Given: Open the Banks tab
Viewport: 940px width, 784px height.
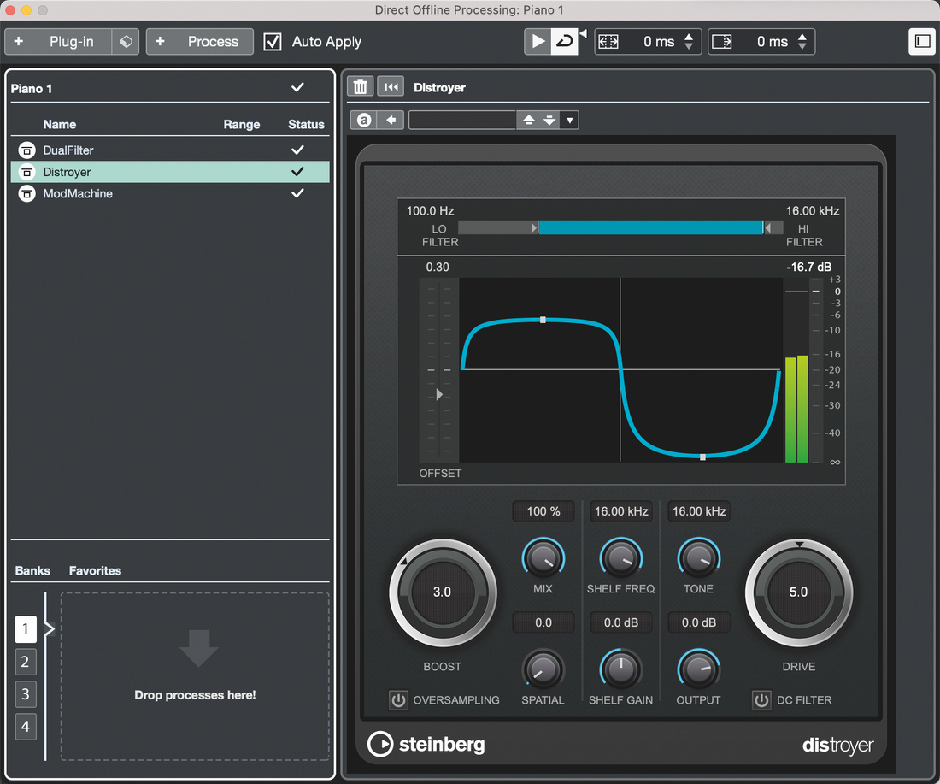Looking at the screenshot, I should click(32, 570).
